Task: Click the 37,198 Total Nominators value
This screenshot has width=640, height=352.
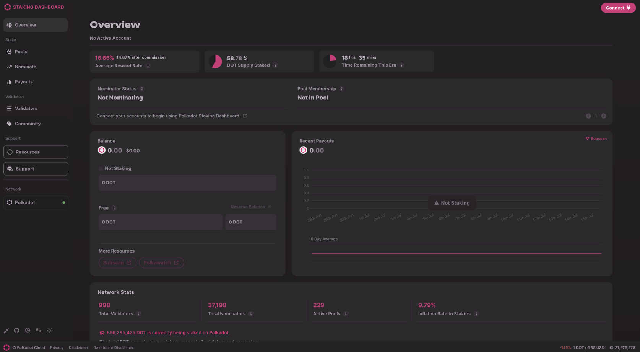Action: point(217,305)
